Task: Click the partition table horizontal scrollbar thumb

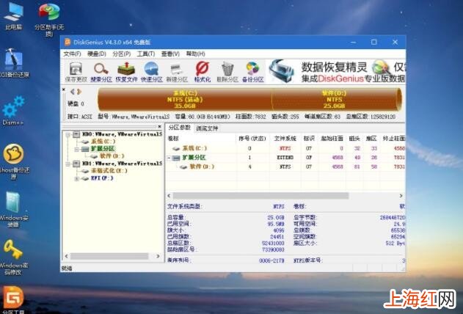Action: point(260,196)
